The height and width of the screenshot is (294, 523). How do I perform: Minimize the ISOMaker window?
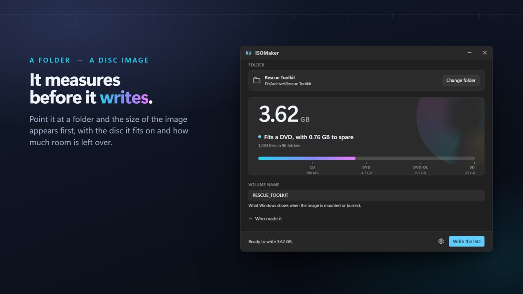[x=469, y=53]
